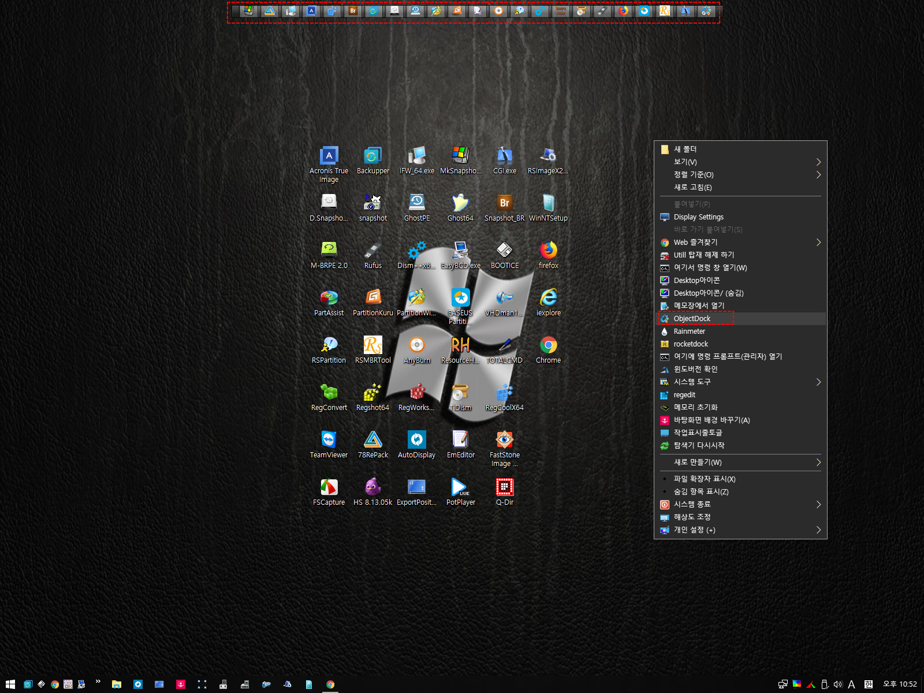Expand 개인 설정 (+) submenu
Viewport: 924px width, 693px height.
[x=740, y=530]
